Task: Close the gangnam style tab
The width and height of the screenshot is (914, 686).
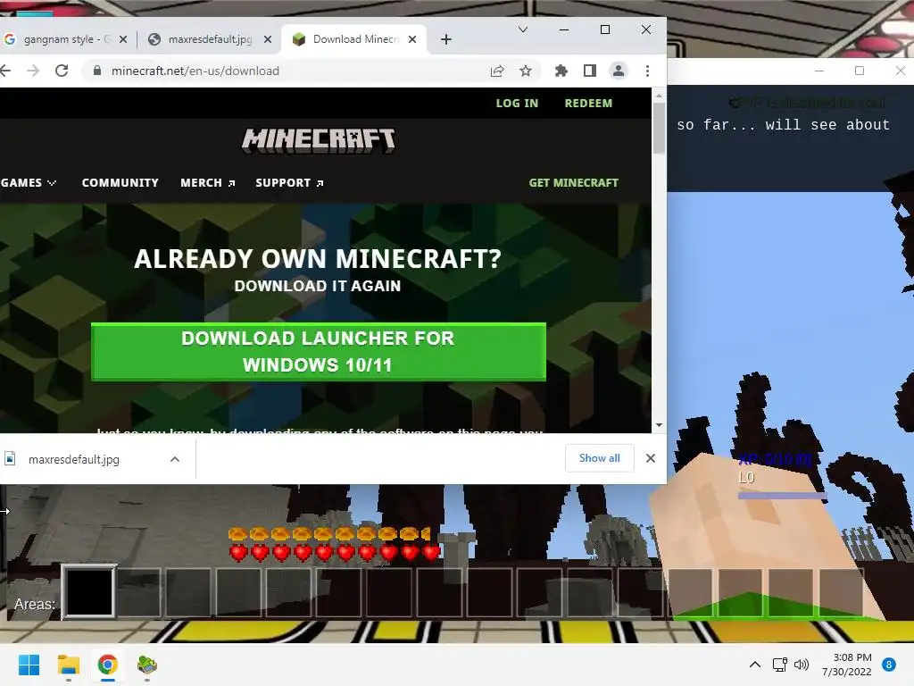Action: [x=123, y=39]
